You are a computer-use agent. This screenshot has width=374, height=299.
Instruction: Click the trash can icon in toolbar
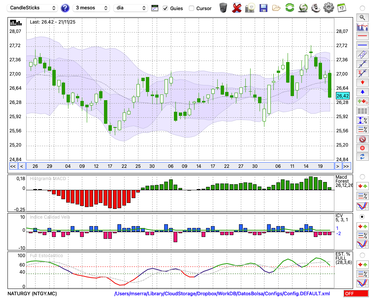pyautogui.click(x=223, y=7)
